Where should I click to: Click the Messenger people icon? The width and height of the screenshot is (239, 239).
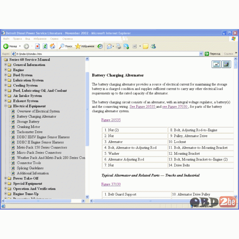click(x=153, y=46)
